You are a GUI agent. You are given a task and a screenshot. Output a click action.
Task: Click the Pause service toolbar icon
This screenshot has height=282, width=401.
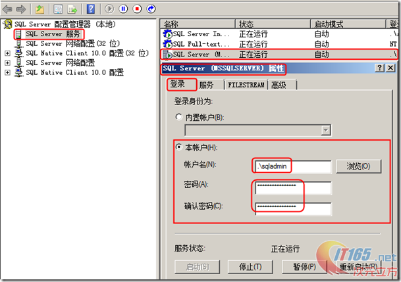(123, 9)
